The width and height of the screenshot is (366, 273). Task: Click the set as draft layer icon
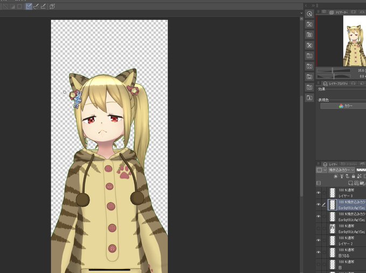coord(348,176)
